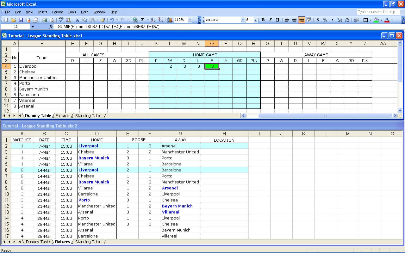Insert a hyperlink with the globe icon
This screenshot has width=405, height=253.
pyautogui.click(x=135, y=20)
